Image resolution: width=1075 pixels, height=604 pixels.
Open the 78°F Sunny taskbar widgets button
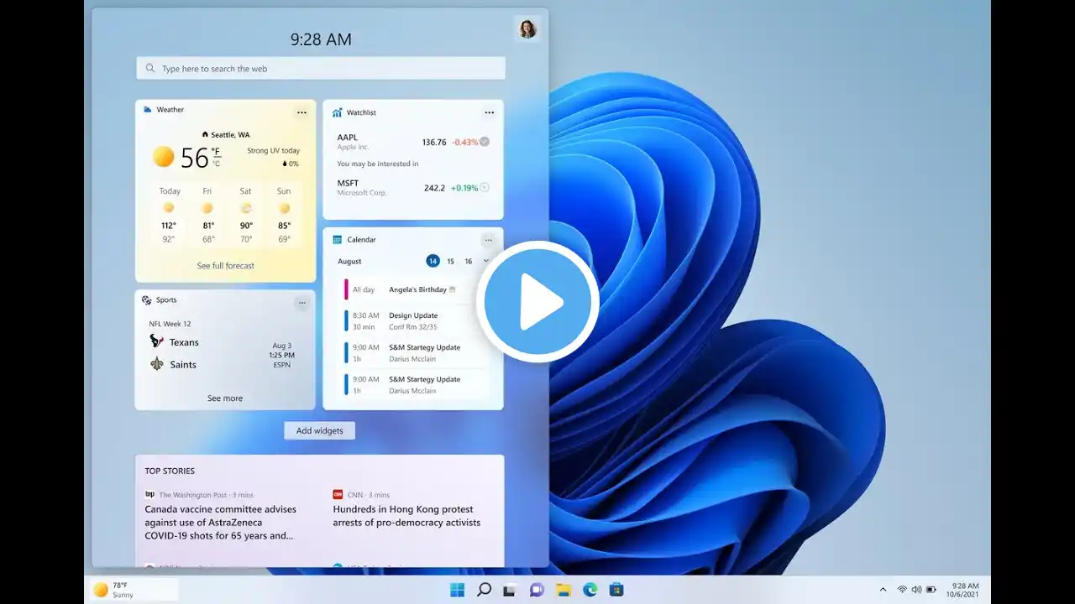tap(134, 590)
